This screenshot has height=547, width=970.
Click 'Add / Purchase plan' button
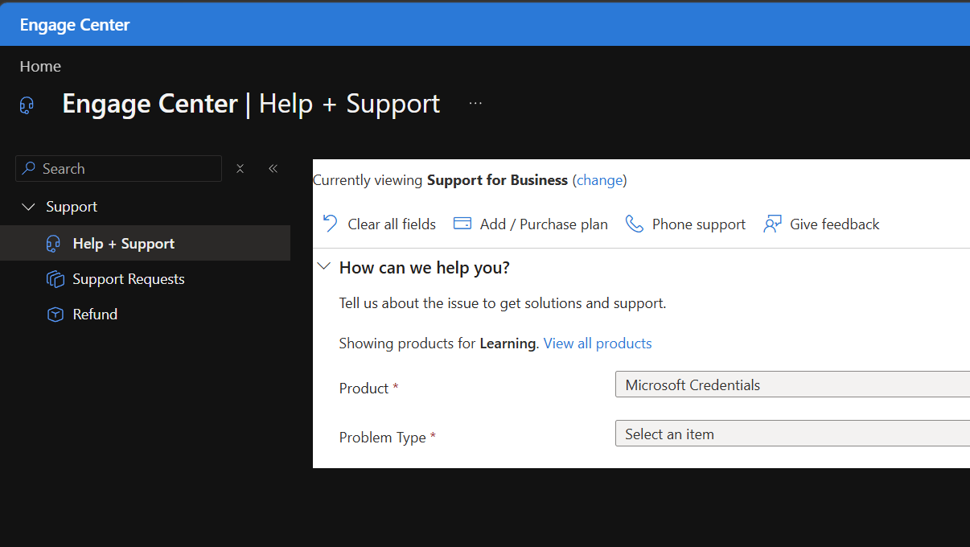531,224
